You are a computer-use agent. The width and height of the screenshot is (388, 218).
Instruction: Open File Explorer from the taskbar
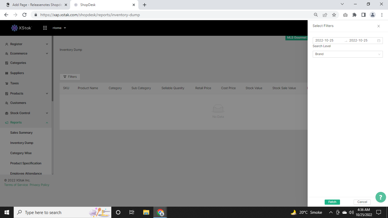pos(146,212)
